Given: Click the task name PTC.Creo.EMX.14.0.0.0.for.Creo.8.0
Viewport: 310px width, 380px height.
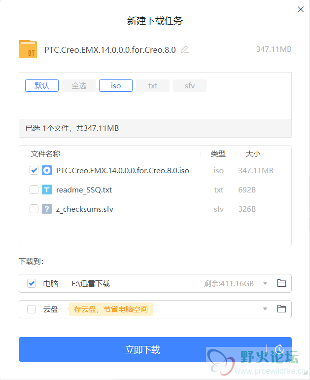Looking at the screenshot, I should pos(110,50).
